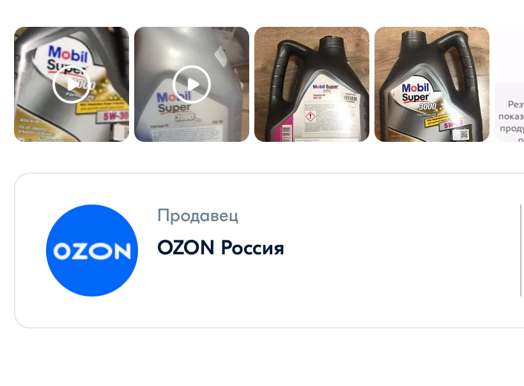Image resolution: width=524 pixels, height=386 pixels.
Task: Click the Mobil Super logo in second video
Action: tap(174, 103)
